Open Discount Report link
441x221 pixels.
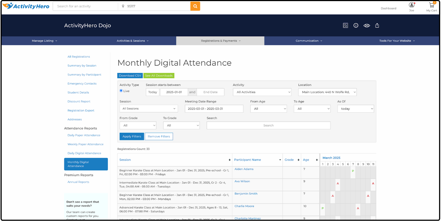tap(79, 102)
